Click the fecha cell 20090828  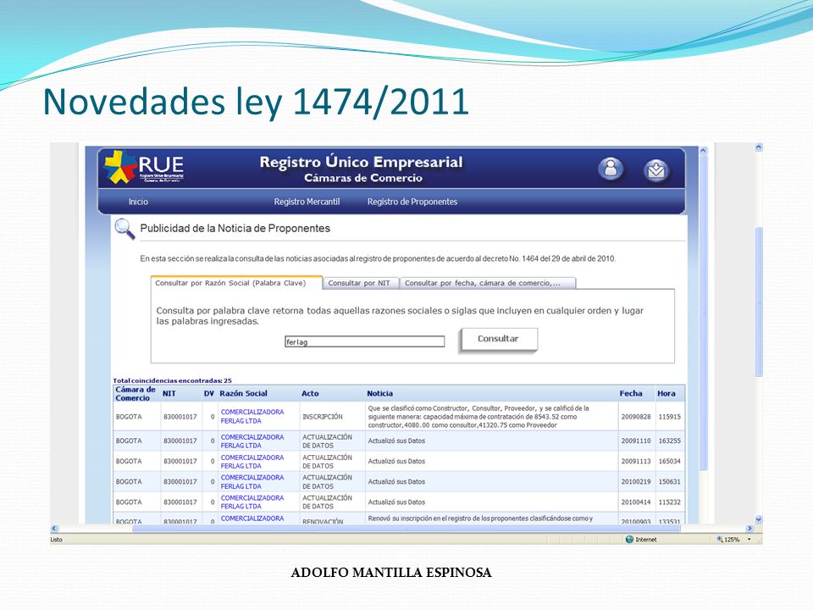click(636, 417)
